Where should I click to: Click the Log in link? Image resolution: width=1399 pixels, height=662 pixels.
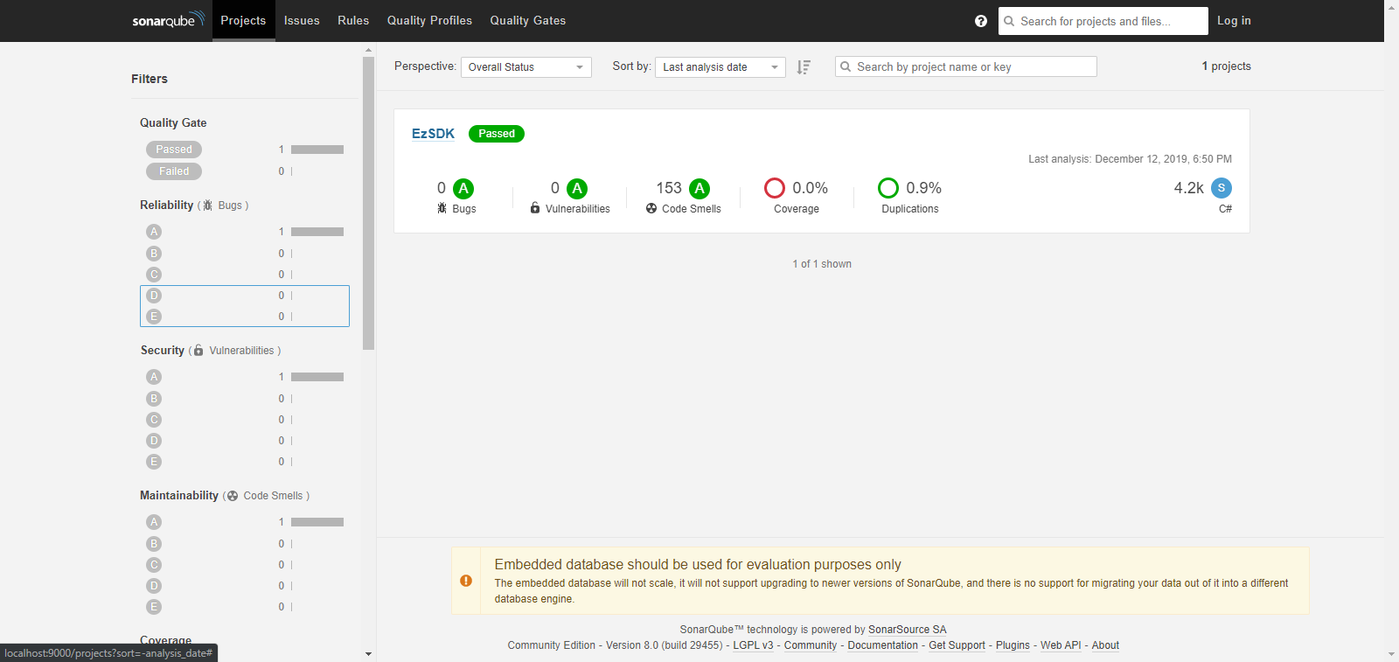point(1234,20)
